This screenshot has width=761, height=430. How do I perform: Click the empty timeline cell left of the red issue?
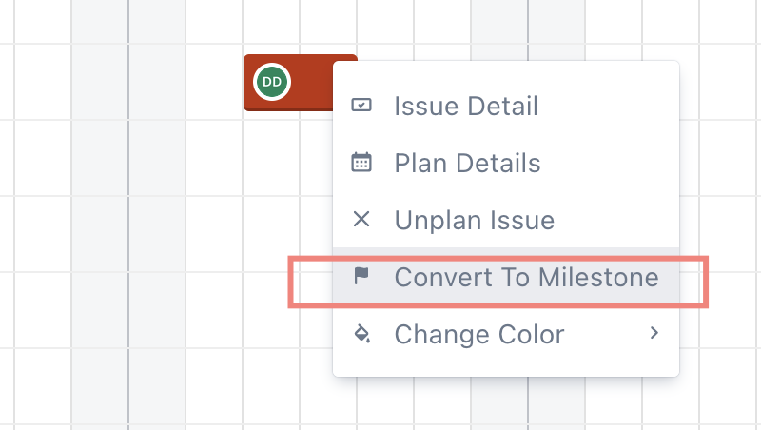[x=213, y=82]
